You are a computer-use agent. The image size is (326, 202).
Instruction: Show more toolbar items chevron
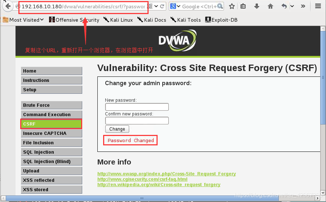(303, 6)
